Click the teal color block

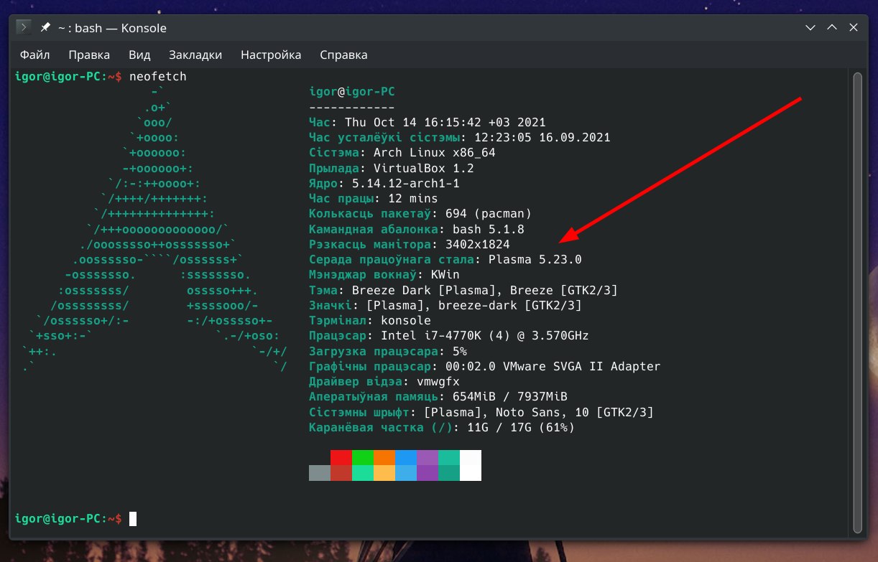point(449,458)
